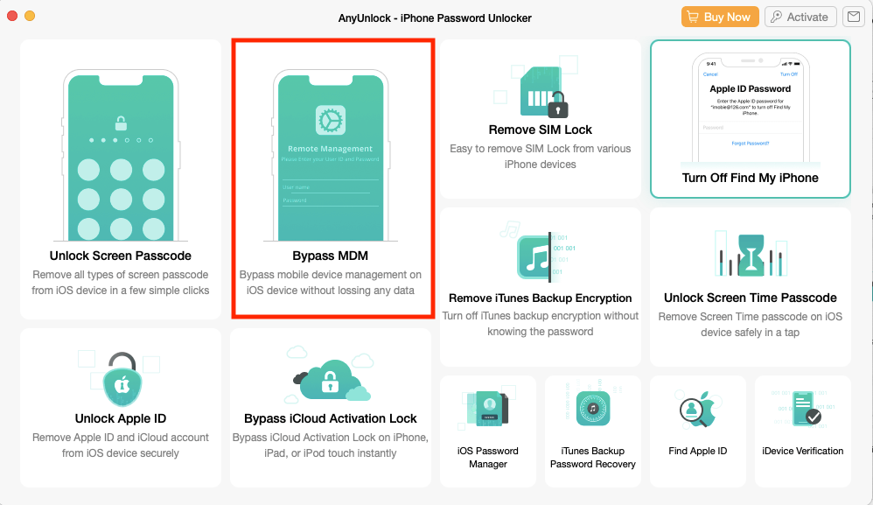
Task: Open the Remove SIM Lock feature
Action: (x=540, y=129)
